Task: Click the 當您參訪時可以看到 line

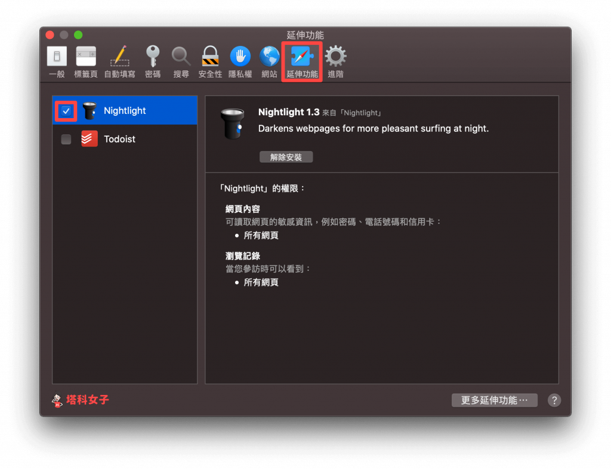Action: tap(268, 269)
